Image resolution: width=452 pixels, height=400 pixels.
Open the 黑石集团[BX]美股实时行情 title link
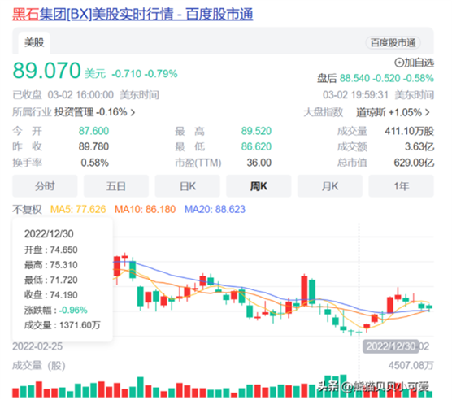point(133,14)
